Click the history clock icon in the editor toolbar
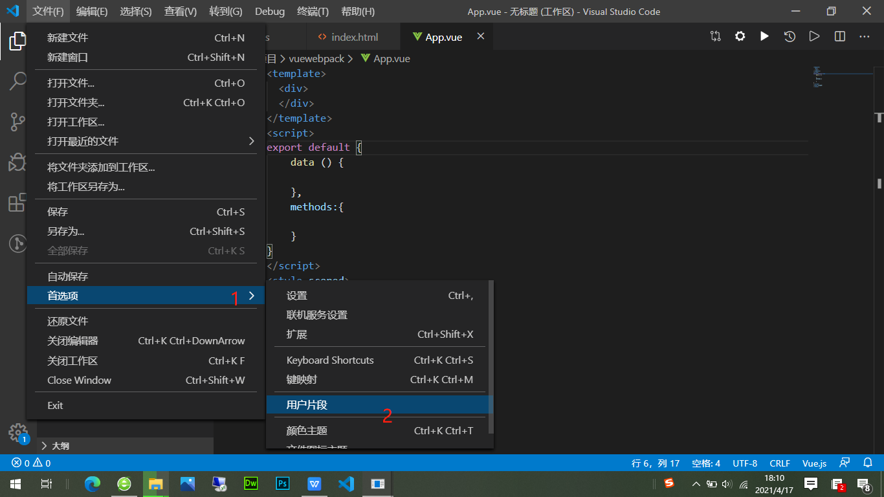884x497 pixels. point(790,37)
